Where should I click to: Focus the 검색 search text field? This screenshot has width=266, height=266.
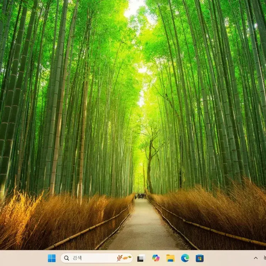pos(92,258)
